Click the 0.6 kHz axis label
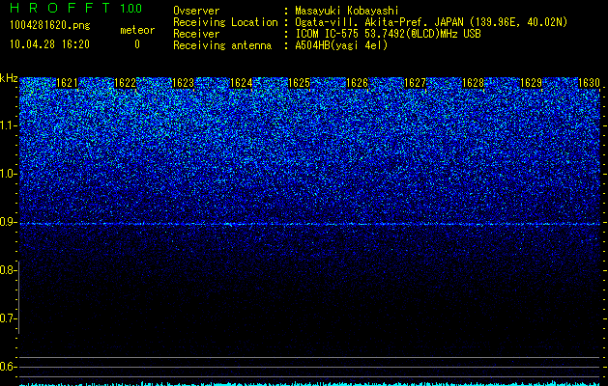The height and width of the screenshot is (386, 608). point(8,367)
